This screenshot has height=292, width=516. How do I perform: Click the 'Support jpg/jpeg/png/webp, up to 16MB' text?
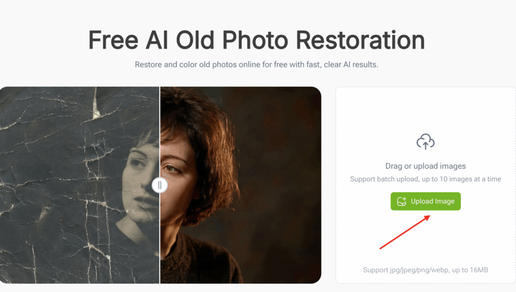click(426, 269)
